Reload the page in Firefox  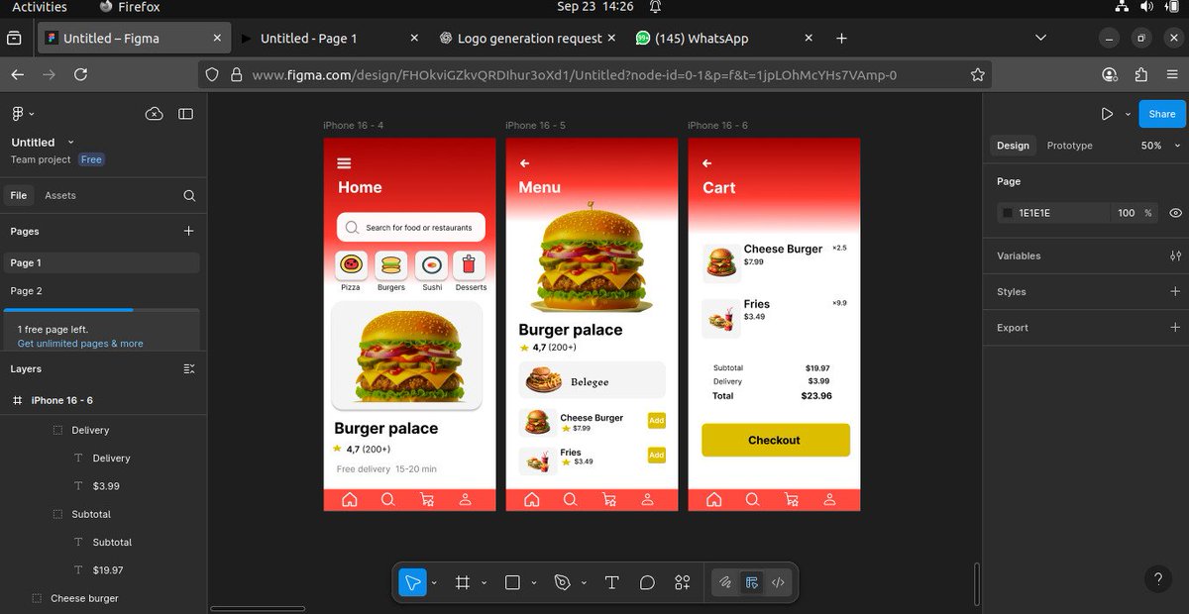point(80,74)
